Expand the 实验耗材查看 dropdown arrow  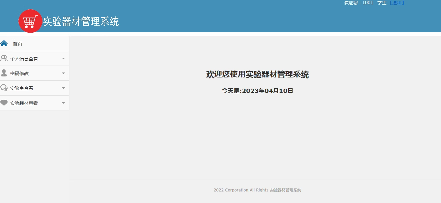click(x=63, y=103)
